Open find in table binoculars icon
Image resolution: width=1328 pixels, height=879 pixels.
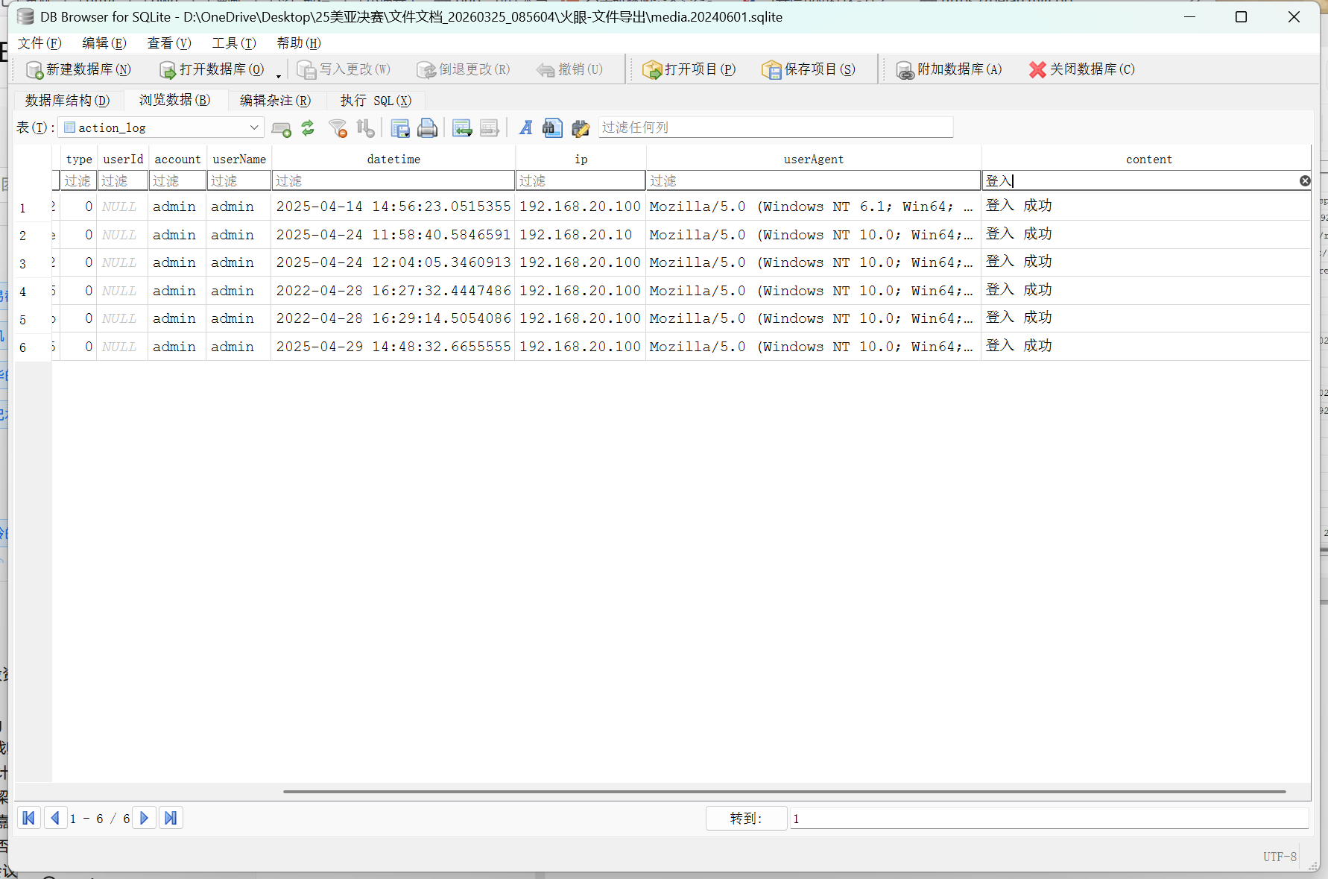pyautogui.click(x=552, y=128)
